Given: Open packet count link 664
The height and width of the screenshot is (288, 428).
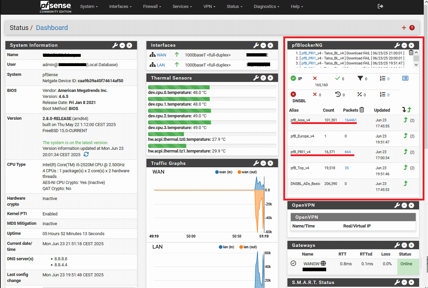Looking at the screenshot, I should pos(348,152).
